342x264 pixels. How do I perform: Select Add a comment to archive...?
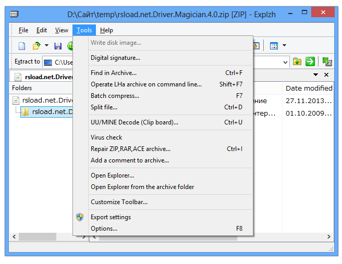(x=170, y=160)
